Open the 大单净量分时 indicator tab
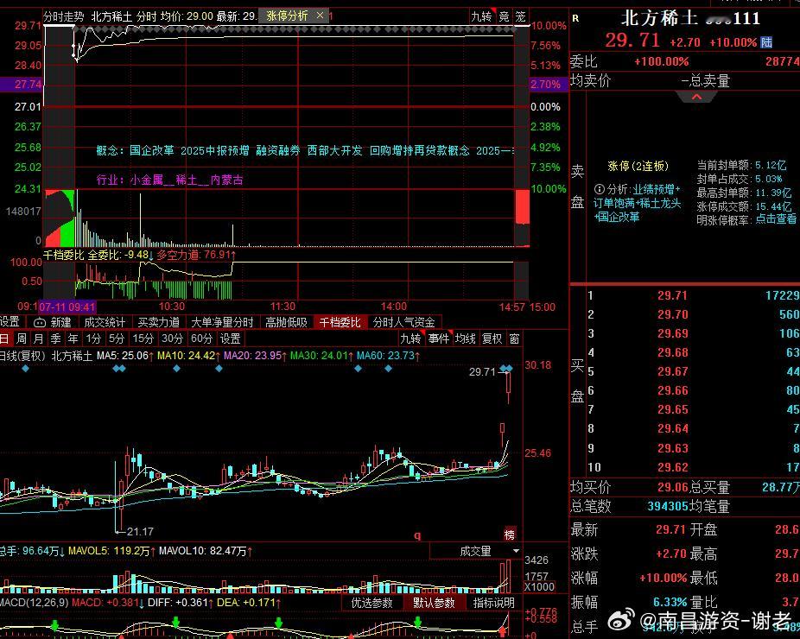 click(x=222, y=322)
